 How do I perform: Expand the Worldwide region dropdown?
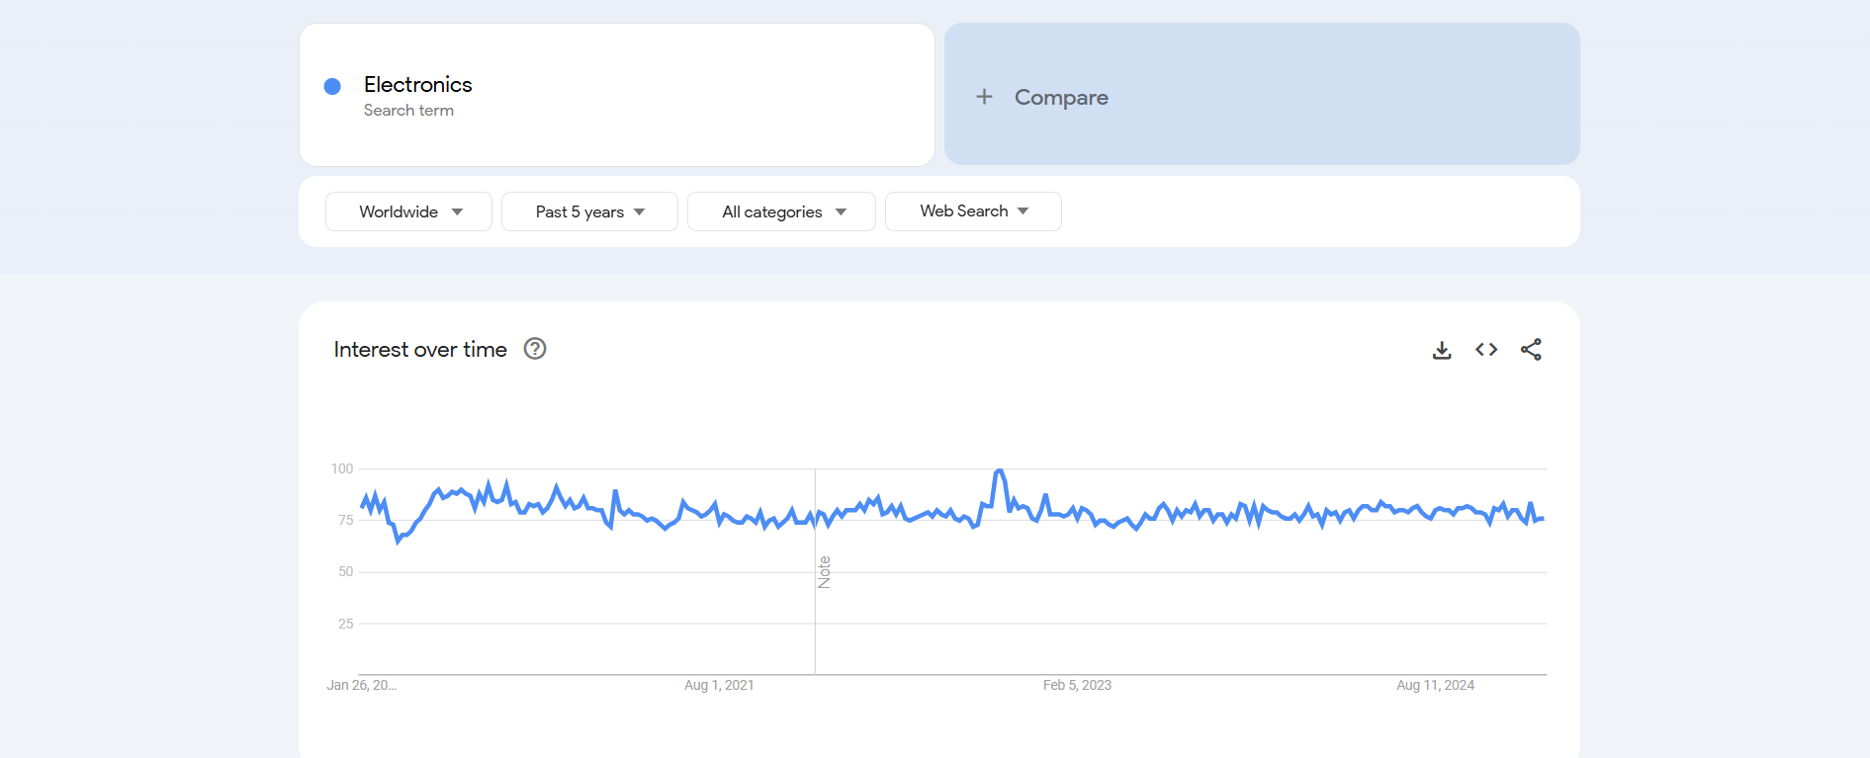coord(408,211)
